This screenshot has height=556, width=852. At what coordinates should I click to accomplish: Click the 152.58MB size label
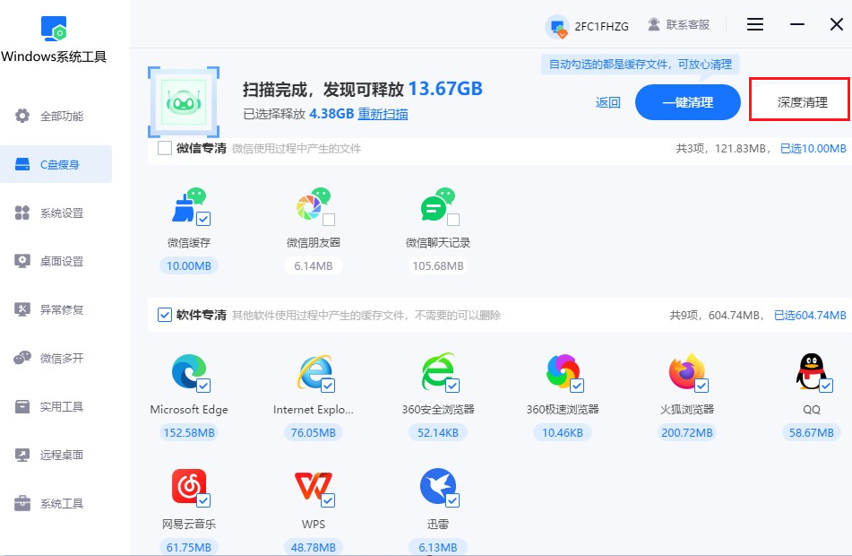pyautogui.click(x=189, y=432)
